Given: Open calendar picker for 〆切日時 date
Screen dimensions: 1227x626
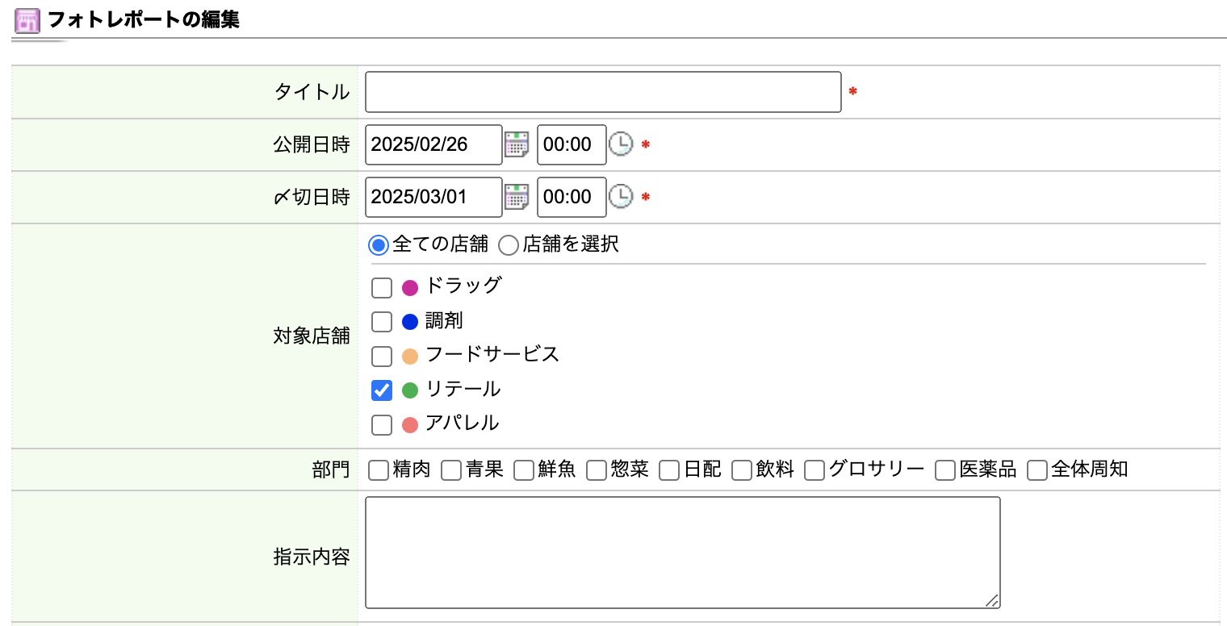Looking at the screenshot, I should (x=517, y=197).
